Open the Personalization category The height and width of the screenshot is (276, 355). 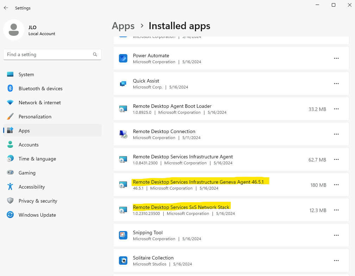click(x=52, y=117)
